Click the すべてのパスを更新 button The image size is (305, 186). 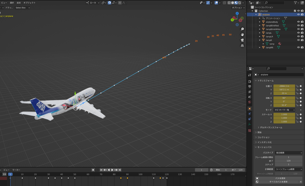279,182
